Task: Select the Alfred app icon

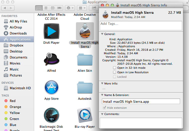Action: pos(51,59)
